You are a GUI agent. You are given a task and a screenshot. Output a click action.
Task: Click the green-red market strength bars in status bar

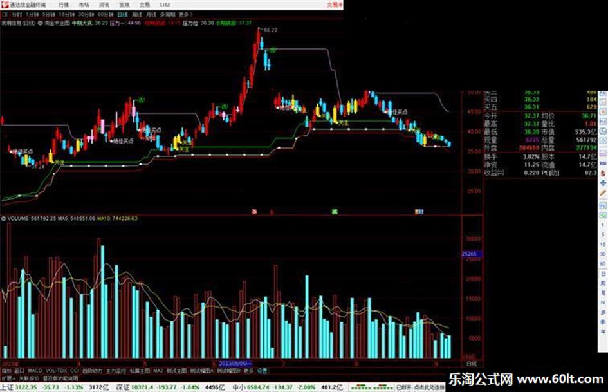pos(371,387)
